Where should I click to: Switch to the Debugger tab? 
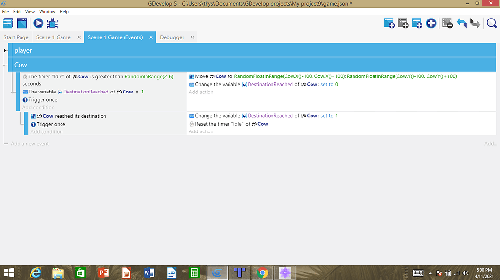pyautogui.click(x=172, y=37)
